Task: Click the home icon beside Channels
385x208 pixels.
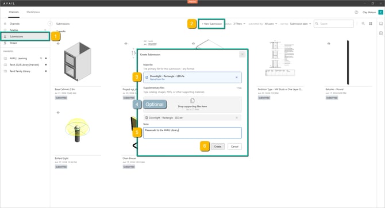Action: point(5,24)
